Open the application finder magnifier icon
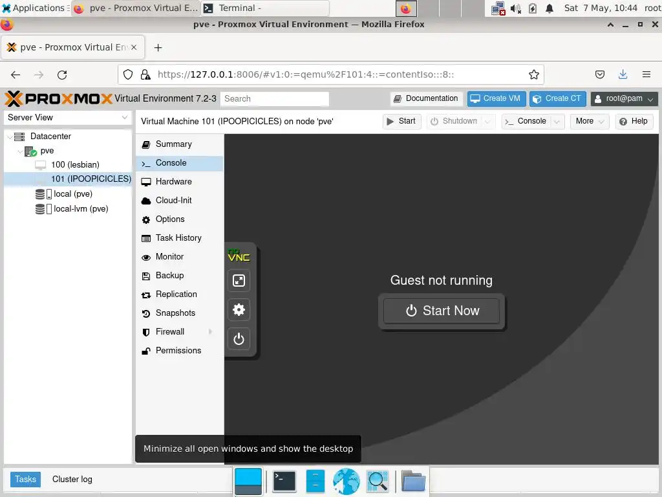This screenshot has width=662, height=497. pyautogui.click(x=378, y=481)
